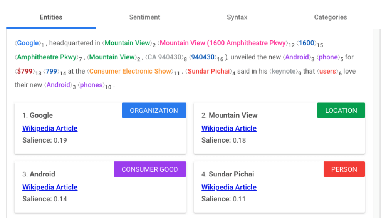
Task: Click the blue ORGANIZATION label badge
Action: click(x=154, y=111)
